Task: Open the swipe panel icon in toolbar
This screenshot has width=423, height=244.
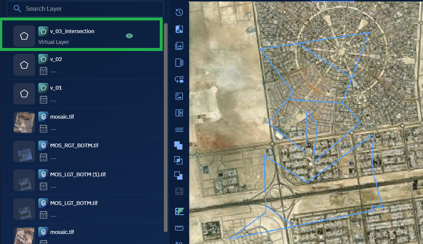Action: pos(179,62)
